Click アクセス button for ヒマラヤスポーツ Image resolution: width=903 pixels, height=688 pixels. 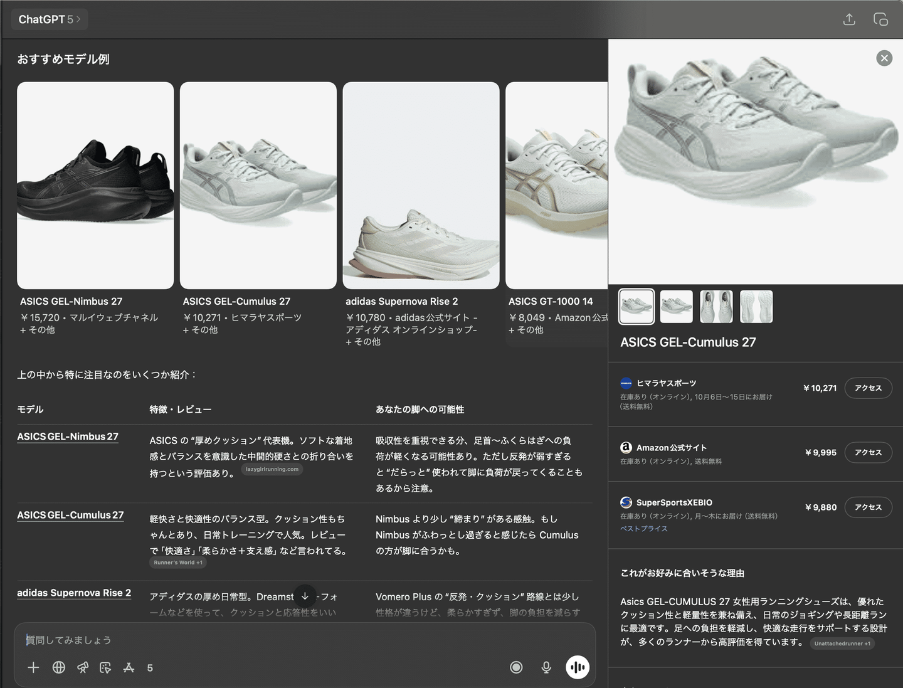point(869,388)
